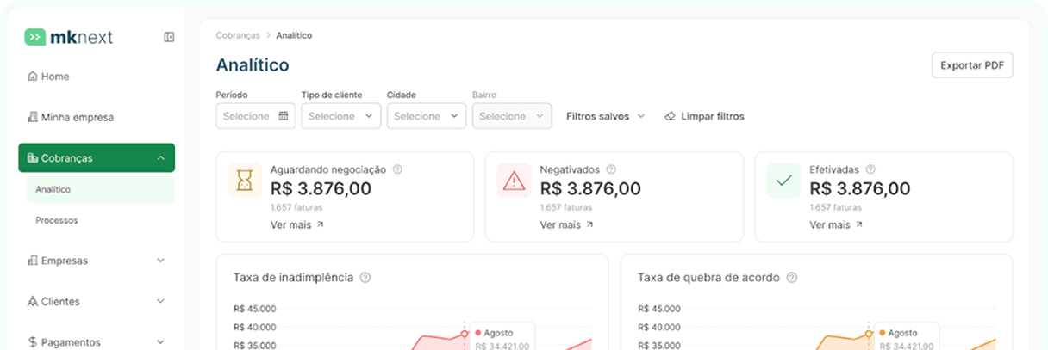Go to Home in the sidebar

click(x=54, y=77)
